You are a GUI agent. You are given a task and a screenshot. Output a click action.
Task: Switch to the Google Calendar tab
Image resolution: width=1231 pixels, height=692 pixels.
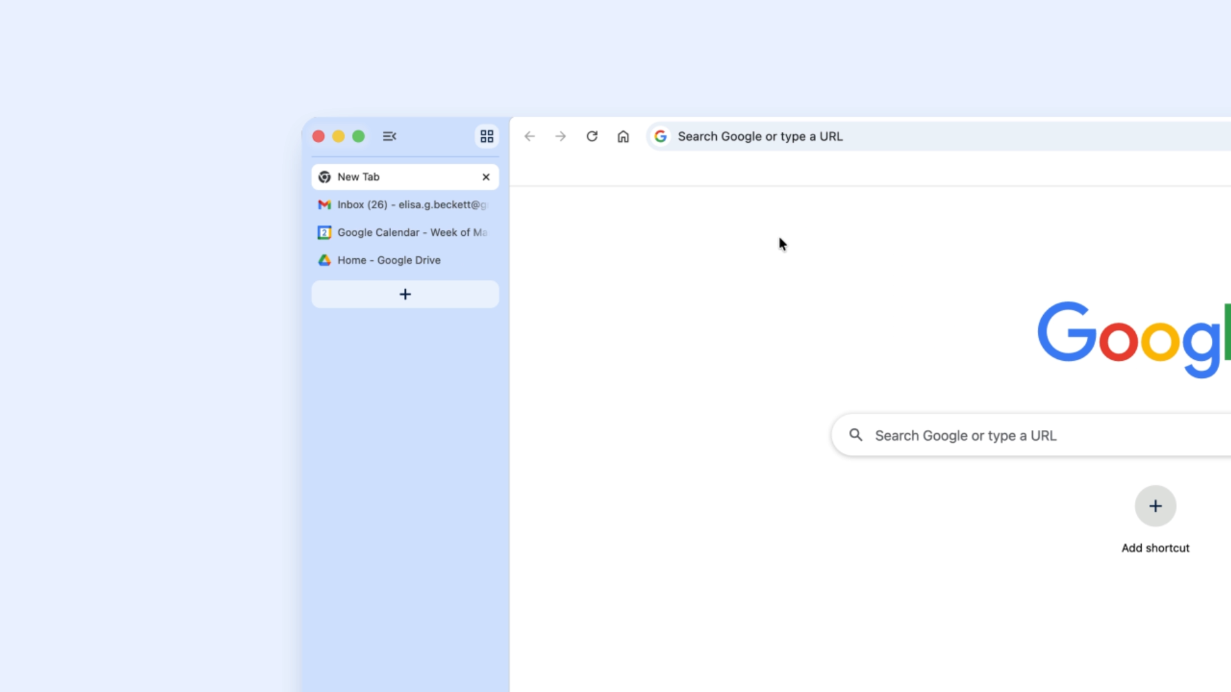tap(404, 232)
